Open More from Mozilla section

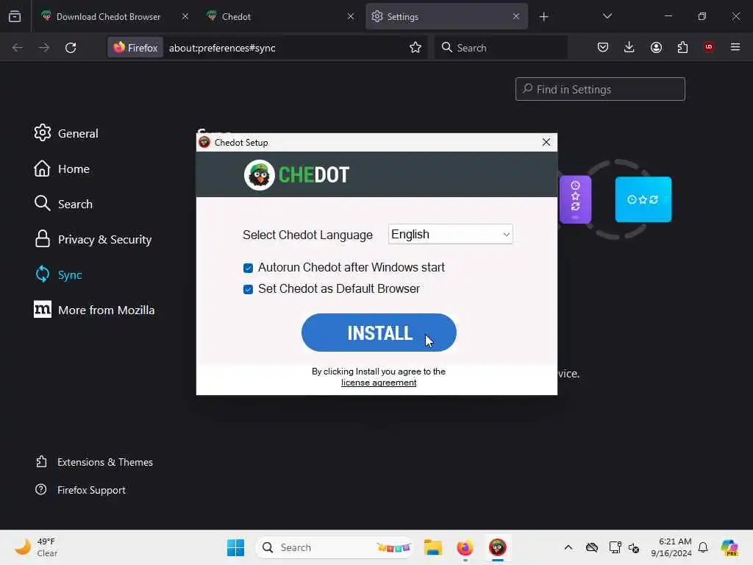click(95, 310)
